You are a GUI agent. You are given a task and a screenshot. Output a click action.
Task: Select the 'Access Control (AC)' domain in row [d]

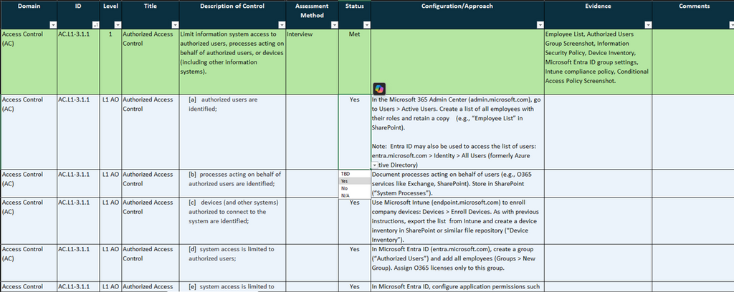click(29, 263)
